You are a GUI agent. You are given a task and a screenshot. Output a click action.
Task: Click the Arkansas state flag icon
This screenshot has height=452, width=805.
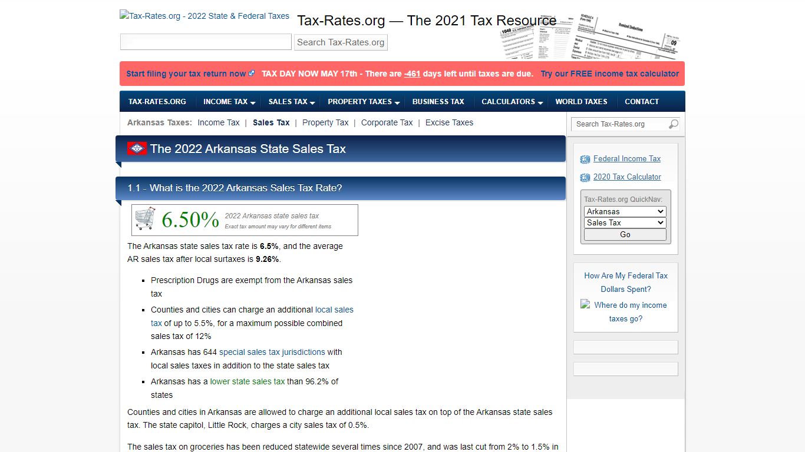(137, 149)
